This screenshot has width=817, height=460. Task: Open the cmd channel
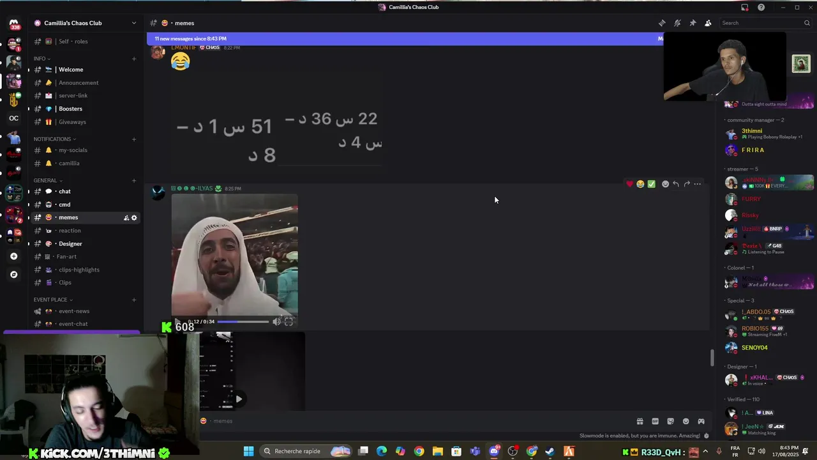(x=86, y=204)
